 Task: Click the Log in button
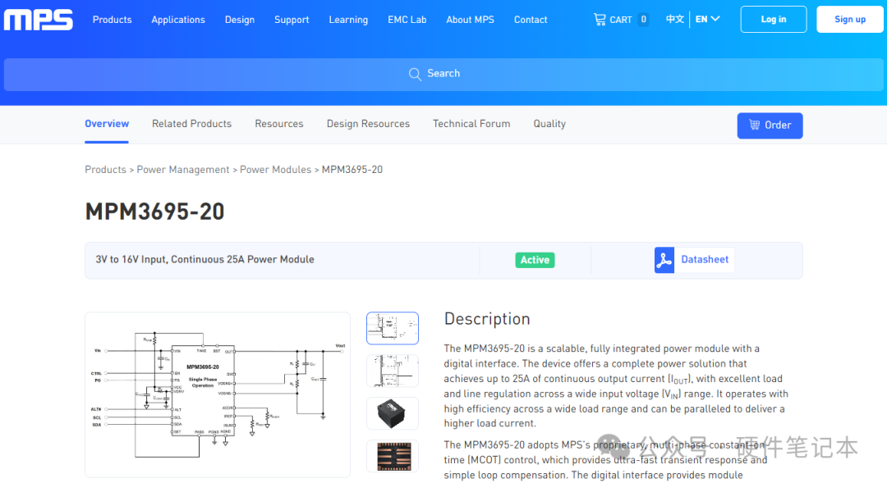point(773,20)
